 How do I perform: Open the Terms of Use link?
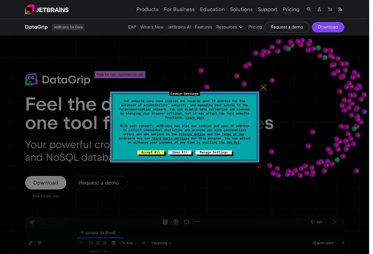tap(233, 134)
